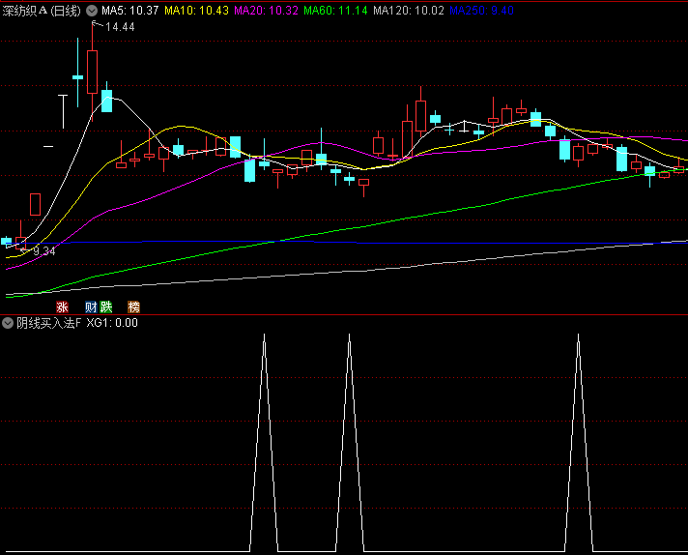Expand the main chart indicator dropdown arrow
The width and height of the screenshot is (688, 555).
tap(91, 11)
